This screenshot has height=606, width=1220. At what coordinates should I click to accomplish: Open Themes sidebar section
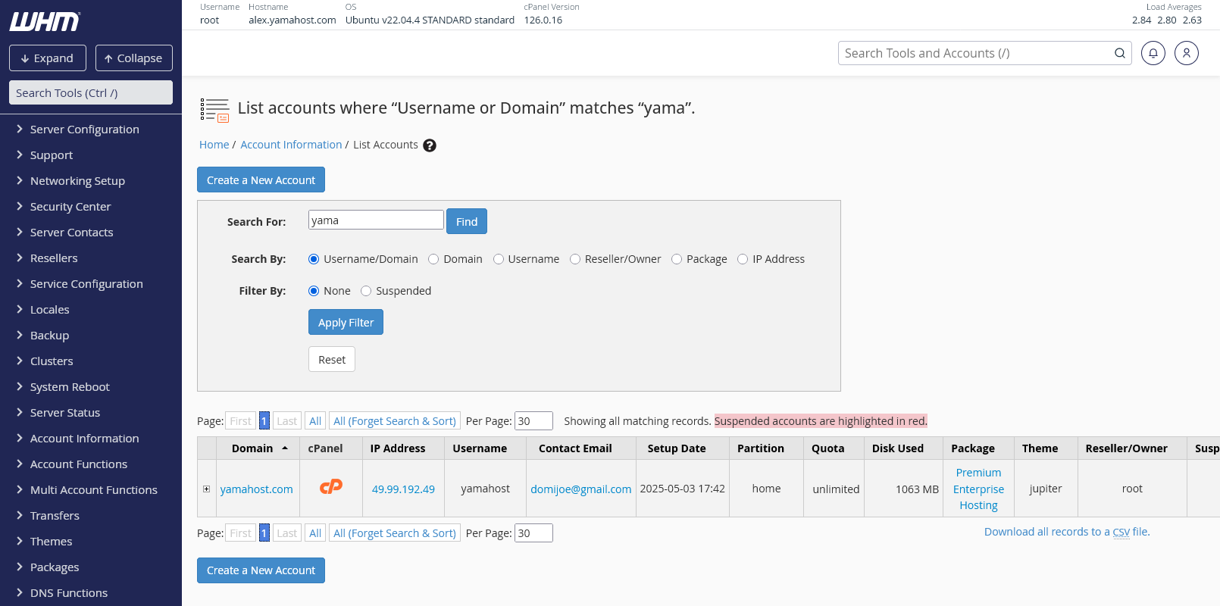(x=91, y=542)
